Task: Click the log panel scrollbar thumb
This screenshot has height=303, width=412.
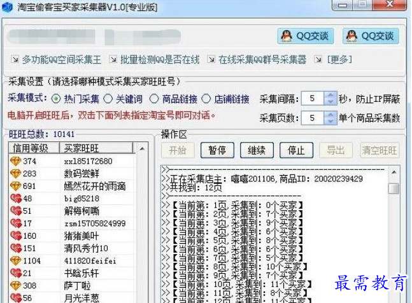Action: [x=394, y=188]
